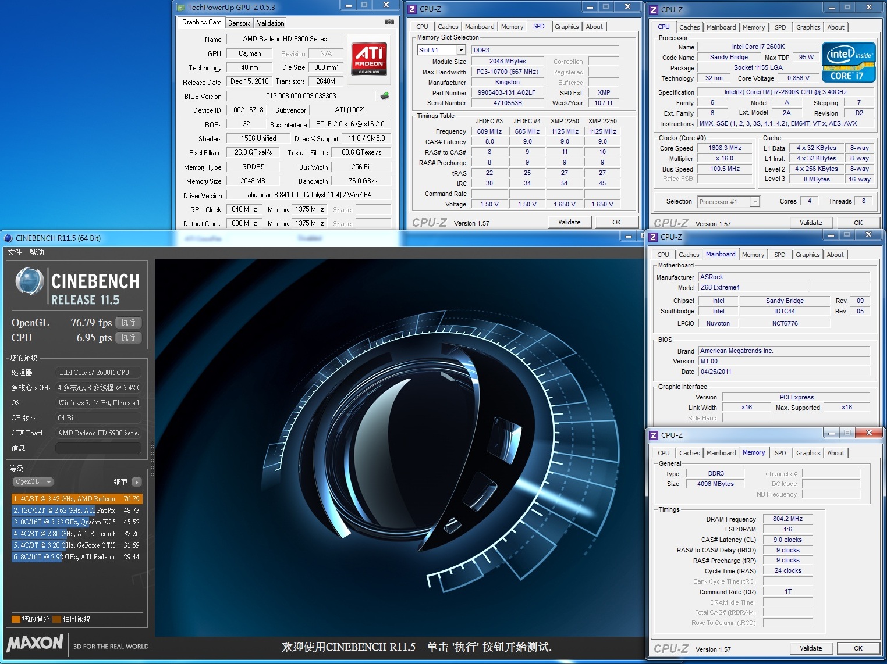Open Mainboard tab in CPU tab CPU-Z window

click(x=721, y=27)
